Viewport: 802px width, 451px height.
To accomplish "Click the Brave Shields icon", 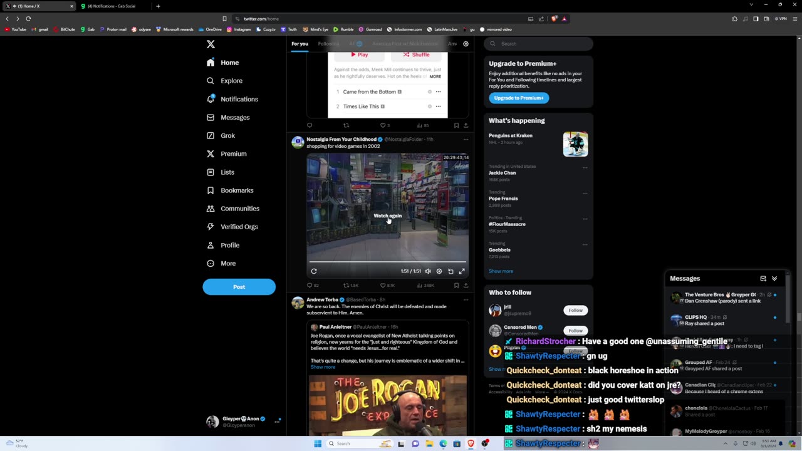I will 554,19.
